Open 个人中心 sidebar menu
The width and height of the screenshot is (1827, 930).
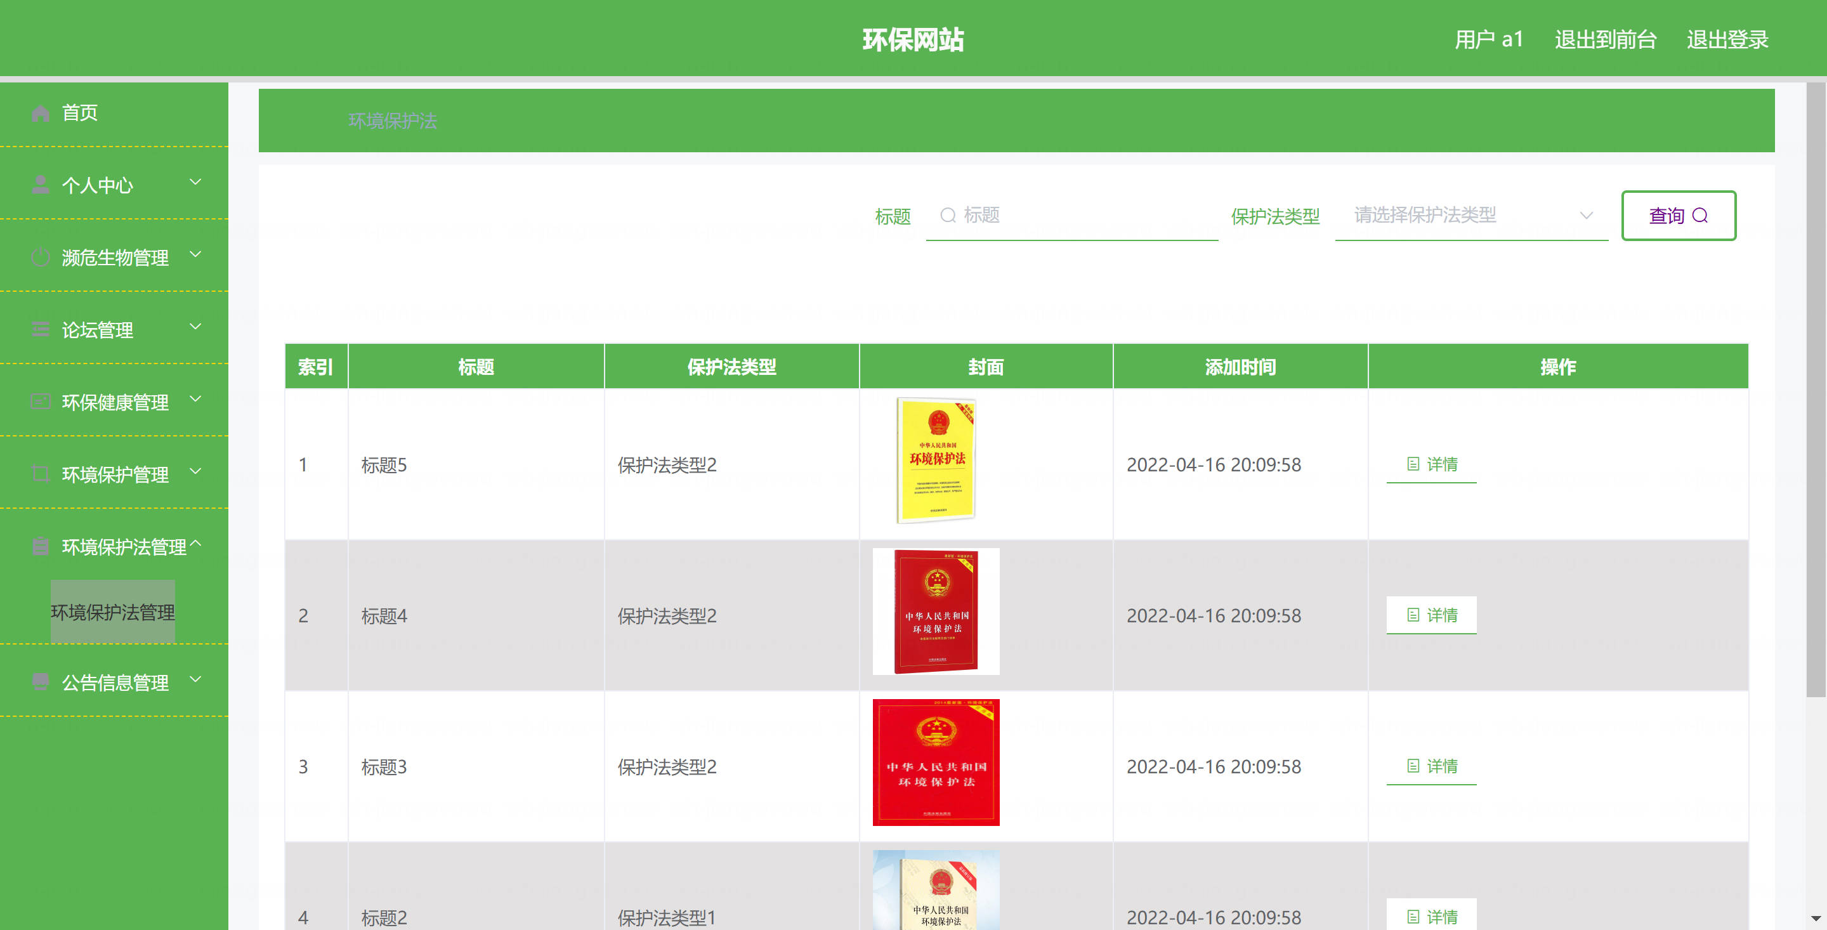tap(114, 185)
